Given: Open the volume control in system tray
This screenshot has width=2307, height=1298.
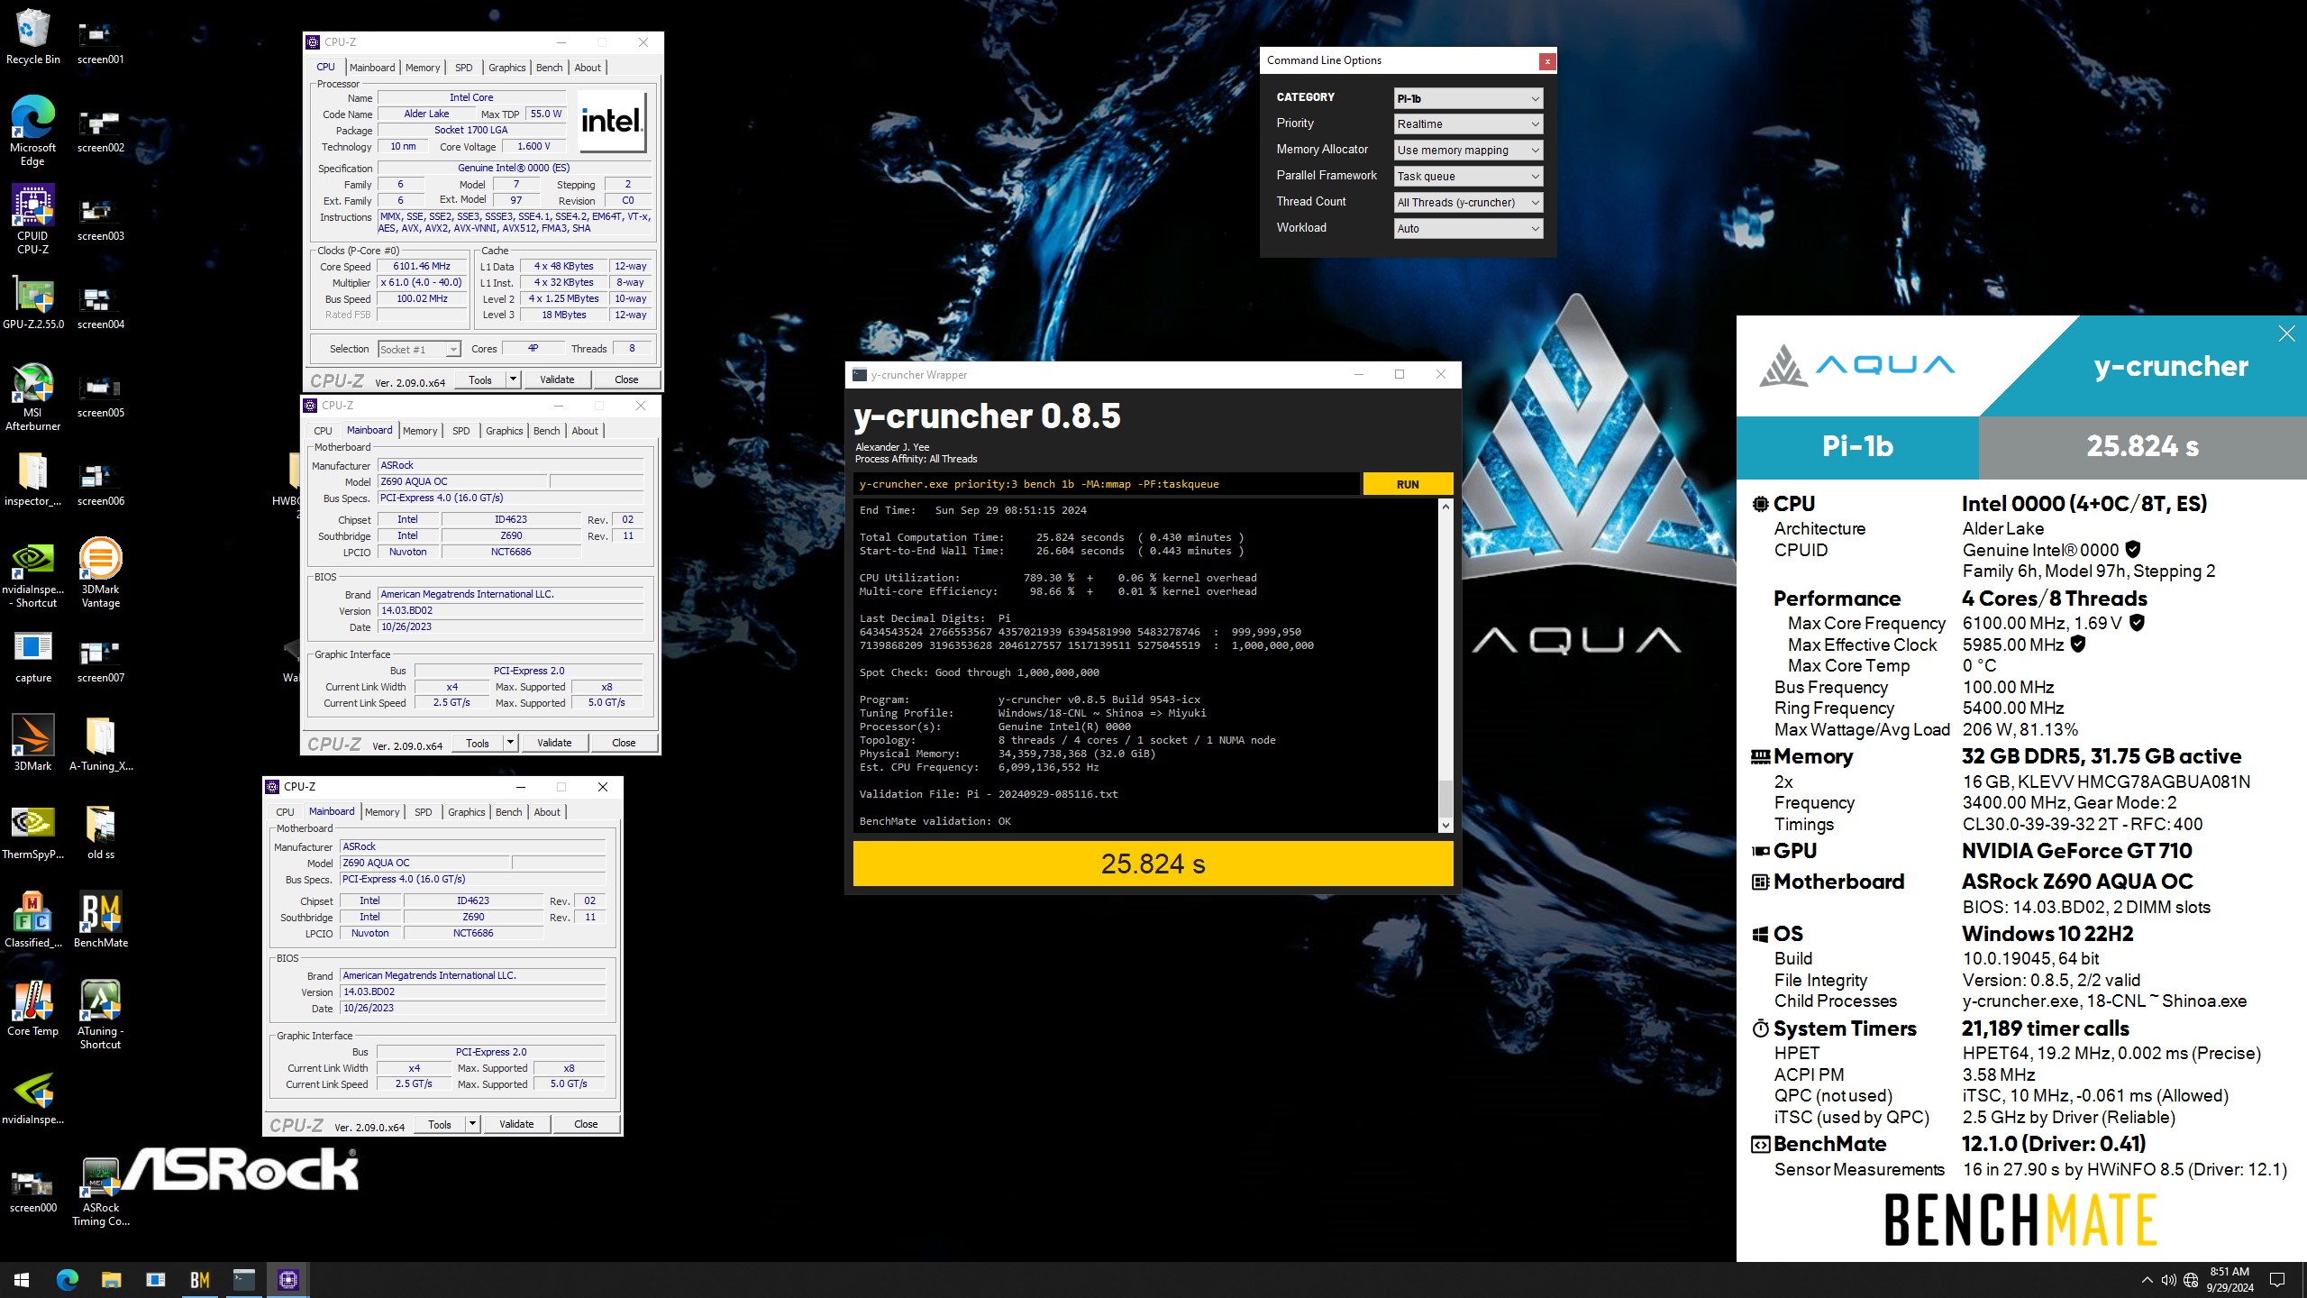Looking at the screenshot, I should coord(2168,1280).
